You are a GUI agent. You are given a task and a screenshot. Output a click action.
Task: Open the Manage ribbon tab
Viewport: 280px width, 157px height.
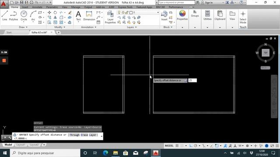(76, 7)
